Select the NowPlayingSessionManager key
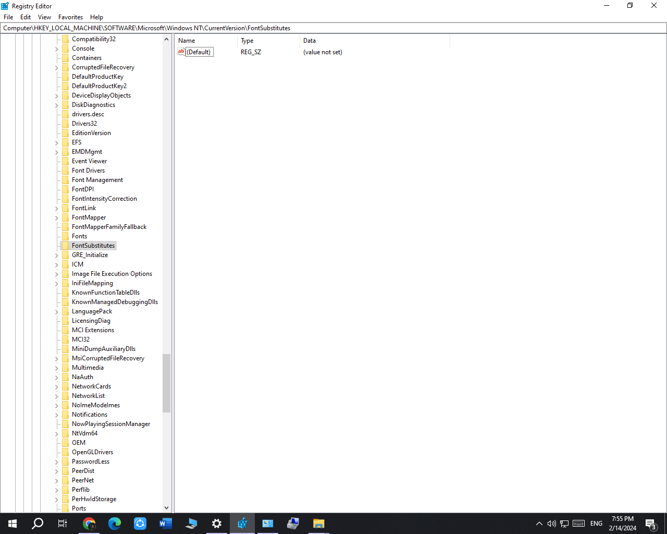The height and width of the screenshot is (534, 667). click(111, 424)
